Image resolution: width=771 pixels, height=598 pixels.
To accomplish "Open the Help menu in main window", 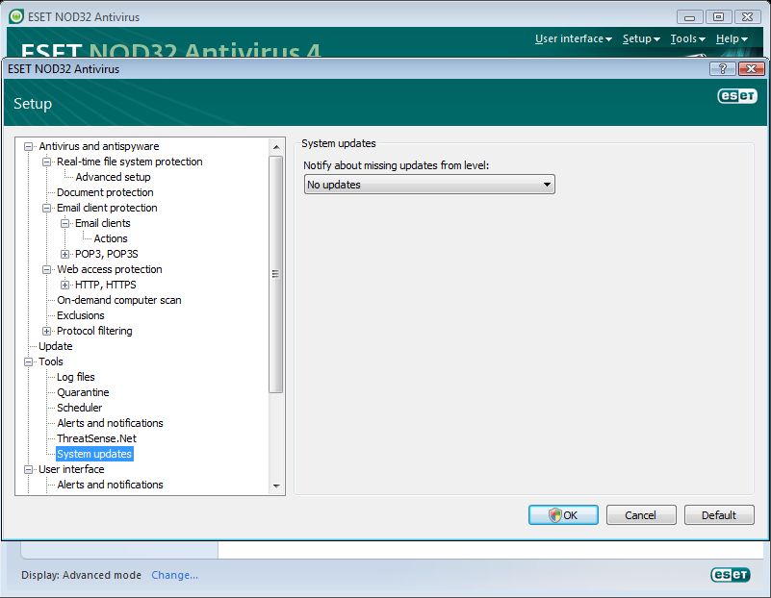I will click(x=732, y=38).
